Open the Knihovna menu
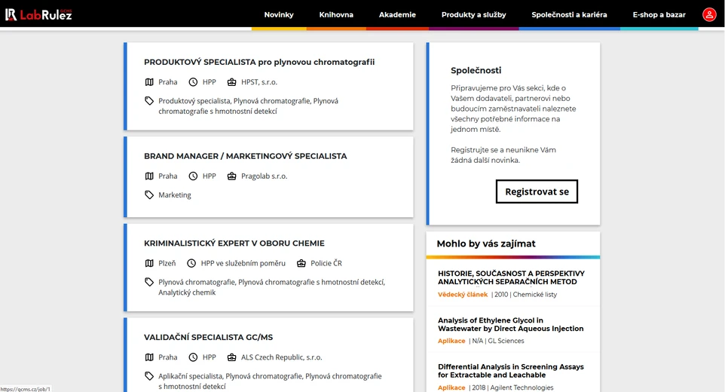This screenshot has height=392, width=725. click(x=336, y=14)
